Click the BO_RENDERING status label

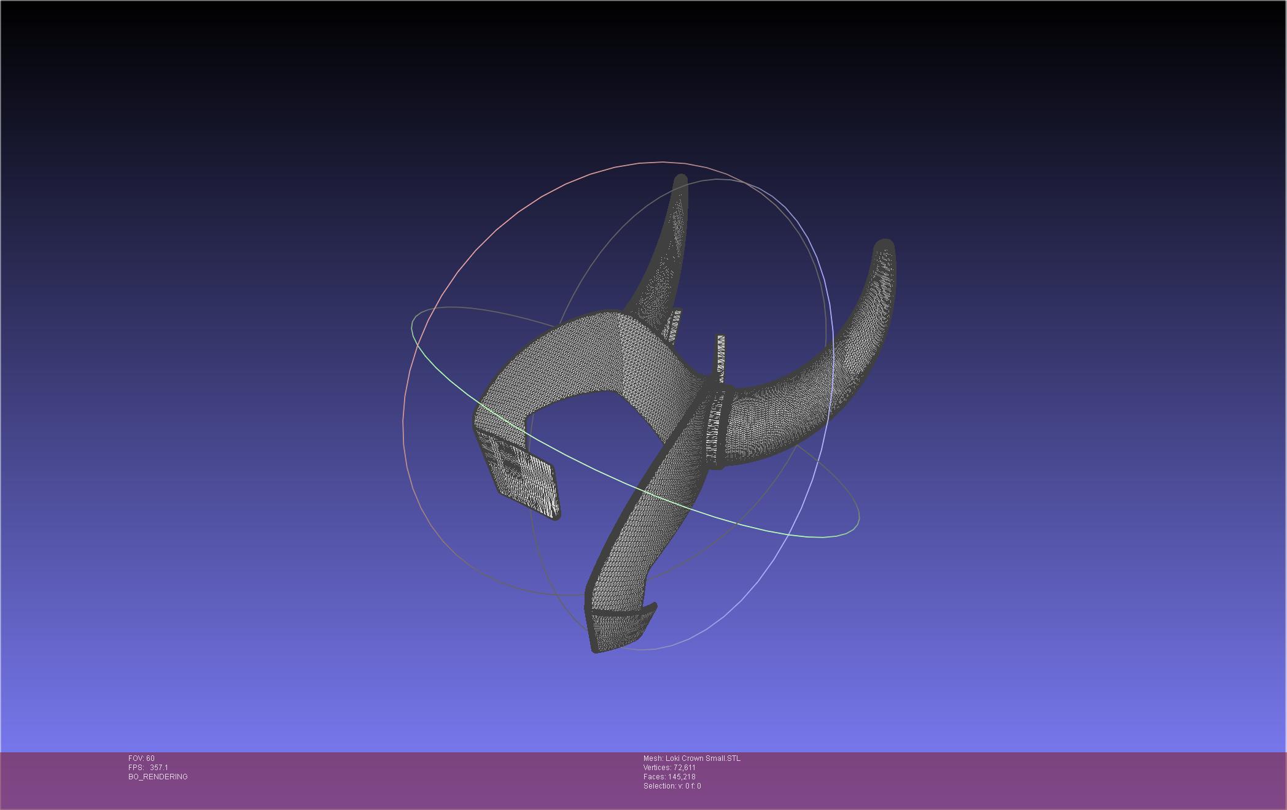click(x=158, y=777)
